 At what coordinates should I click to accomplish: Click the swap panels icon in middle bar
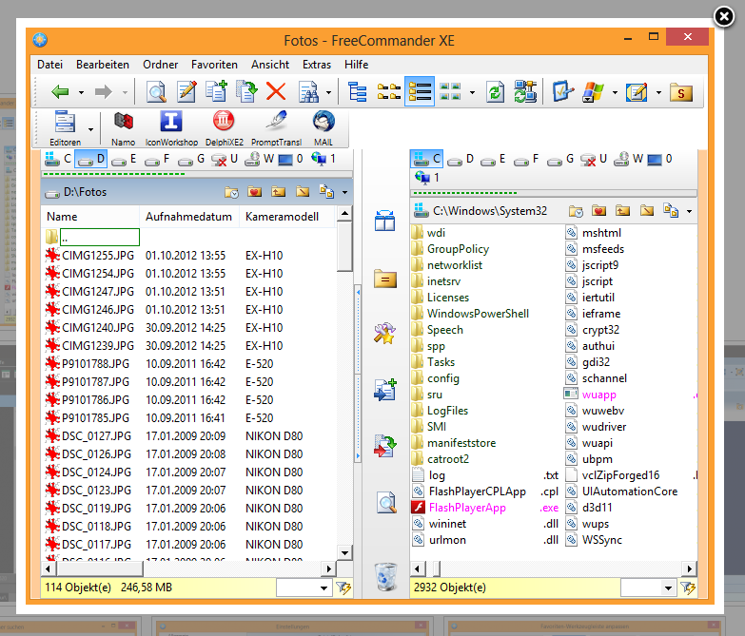point(384,221)
